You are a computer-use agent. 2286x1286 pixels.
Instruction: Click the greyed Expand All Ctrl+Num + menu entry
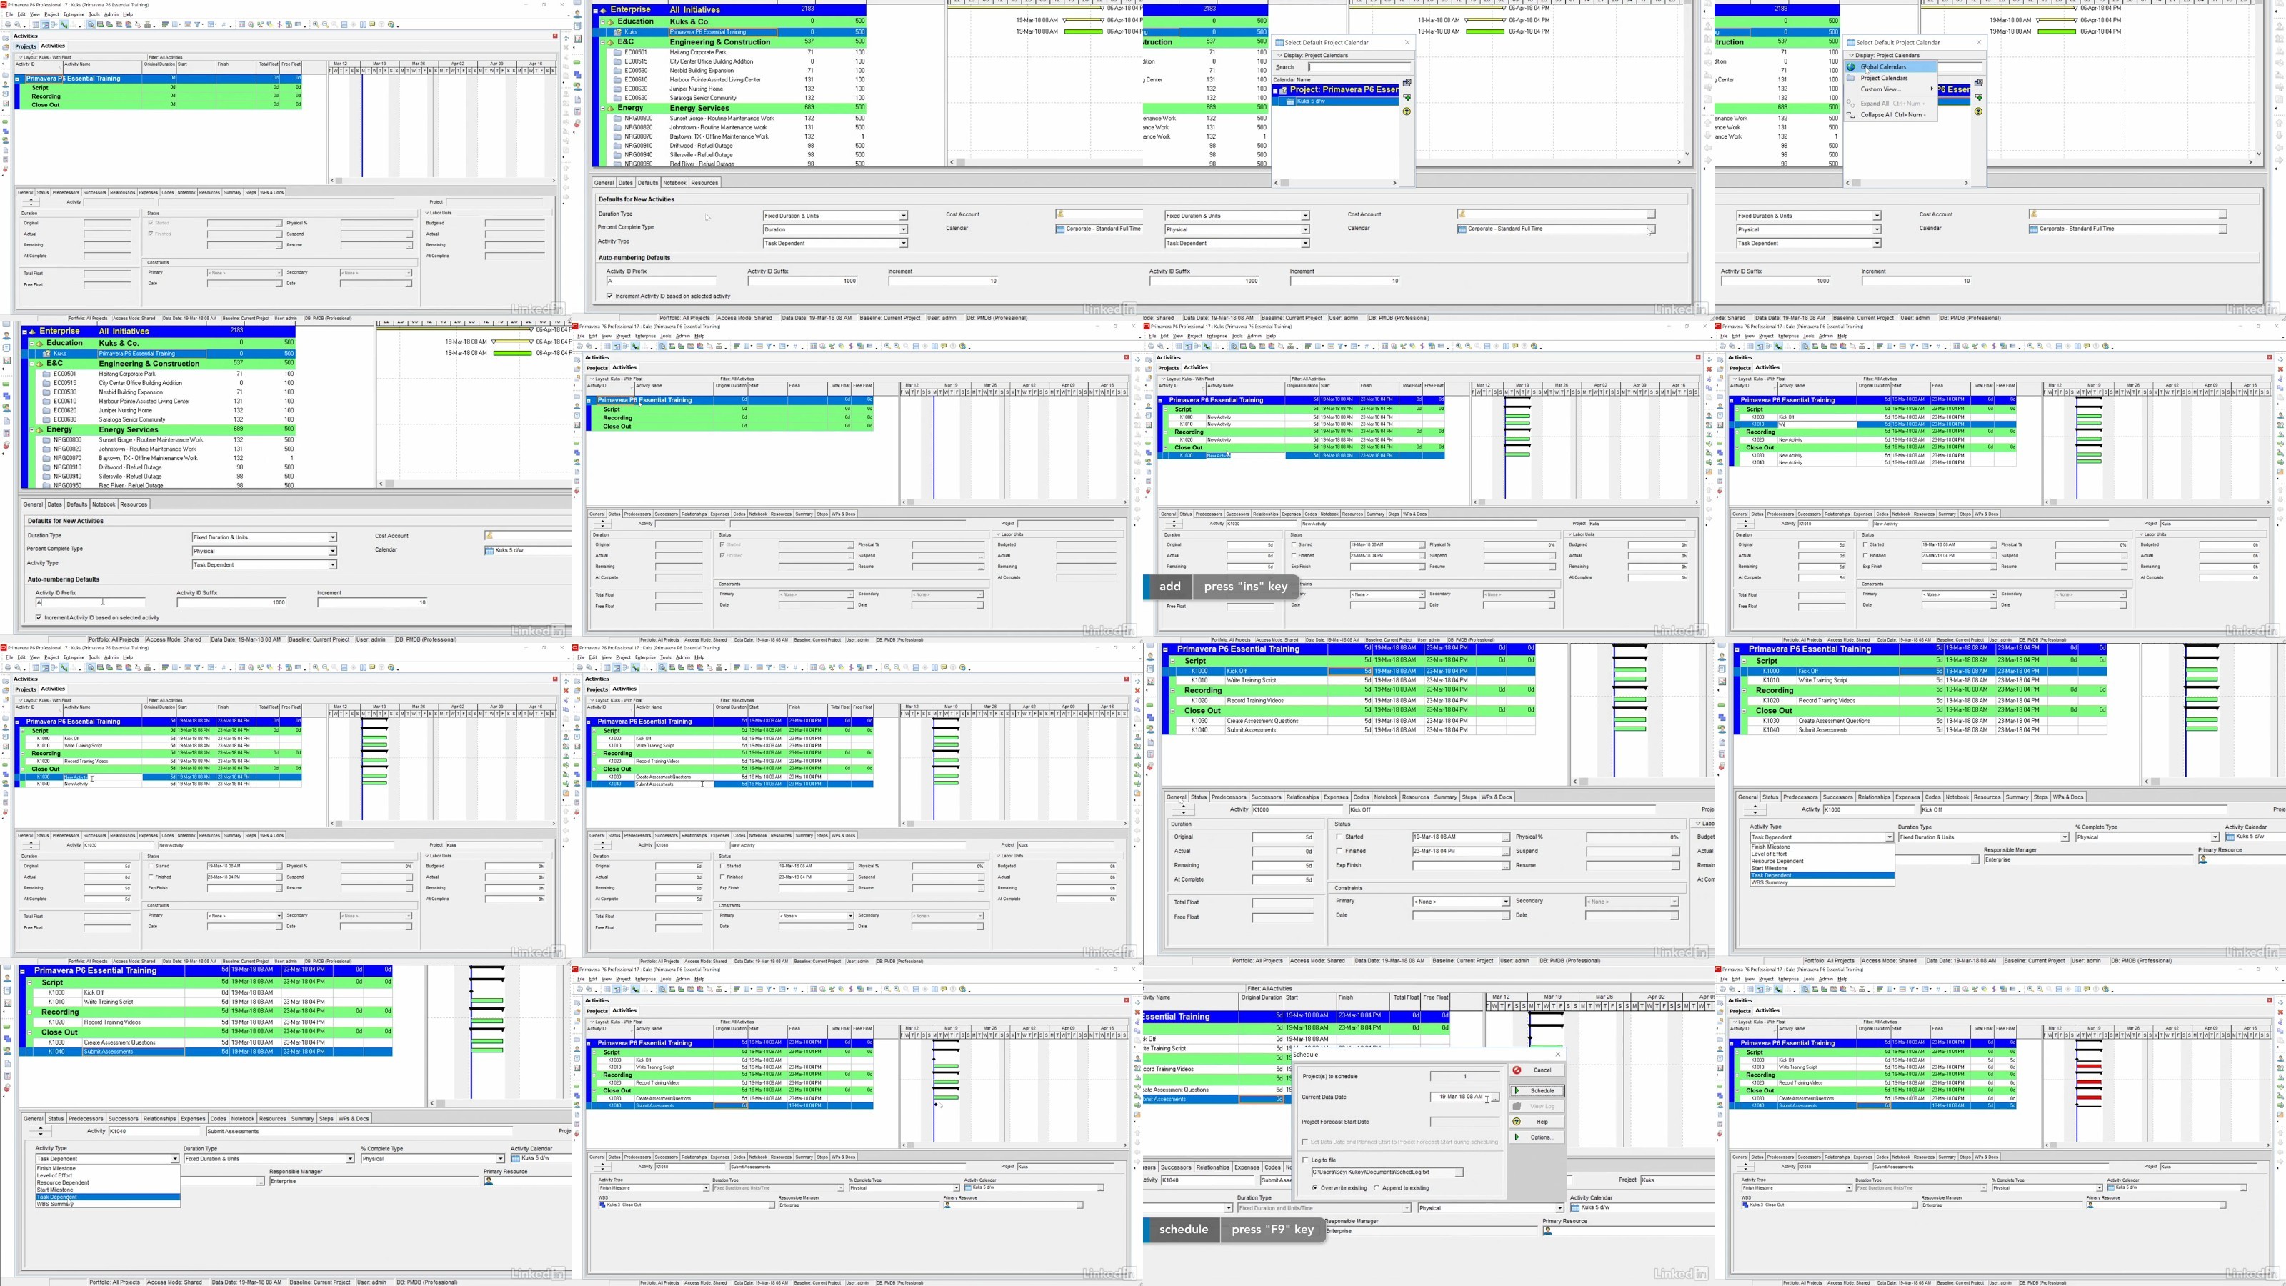click(x=1892, y=103)
